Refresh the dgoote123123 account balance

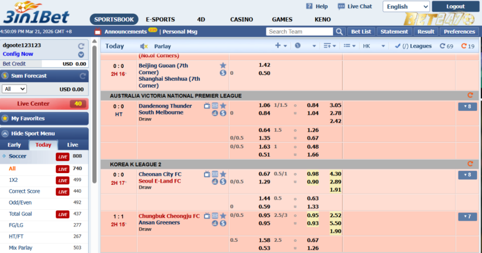(81, 46)
